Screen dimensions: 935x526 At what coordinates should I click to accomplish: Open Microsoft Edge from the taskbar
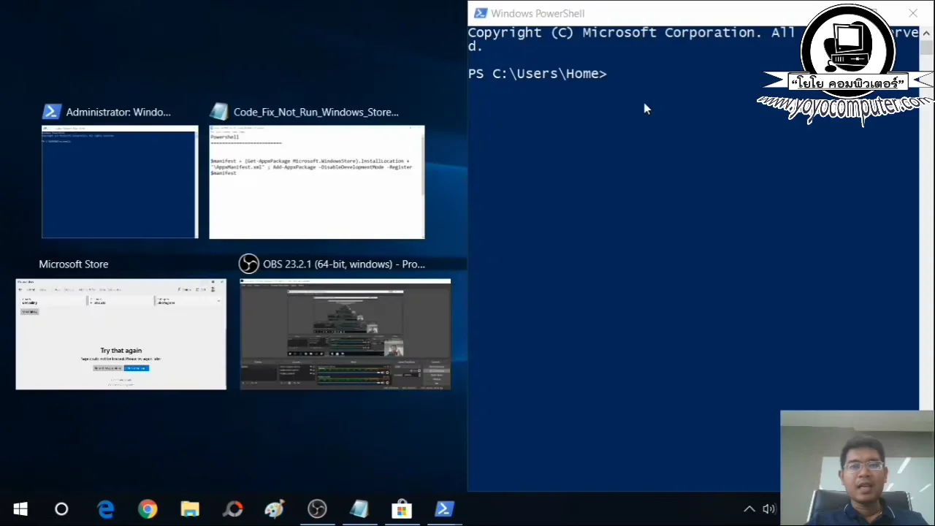pyautogui.click(x=106, y=508)
